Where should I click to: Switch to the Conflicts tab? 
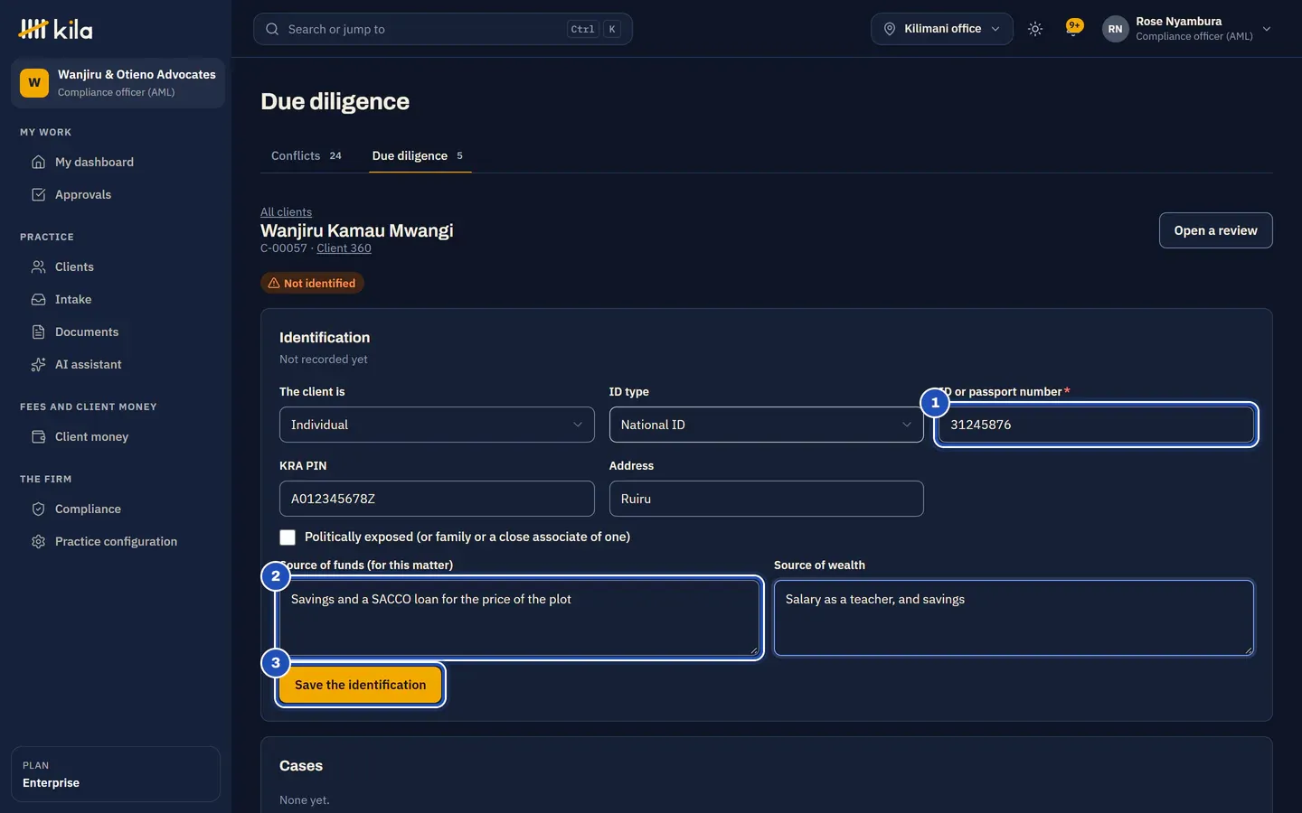pyautogui.click(x=307, y=155)
